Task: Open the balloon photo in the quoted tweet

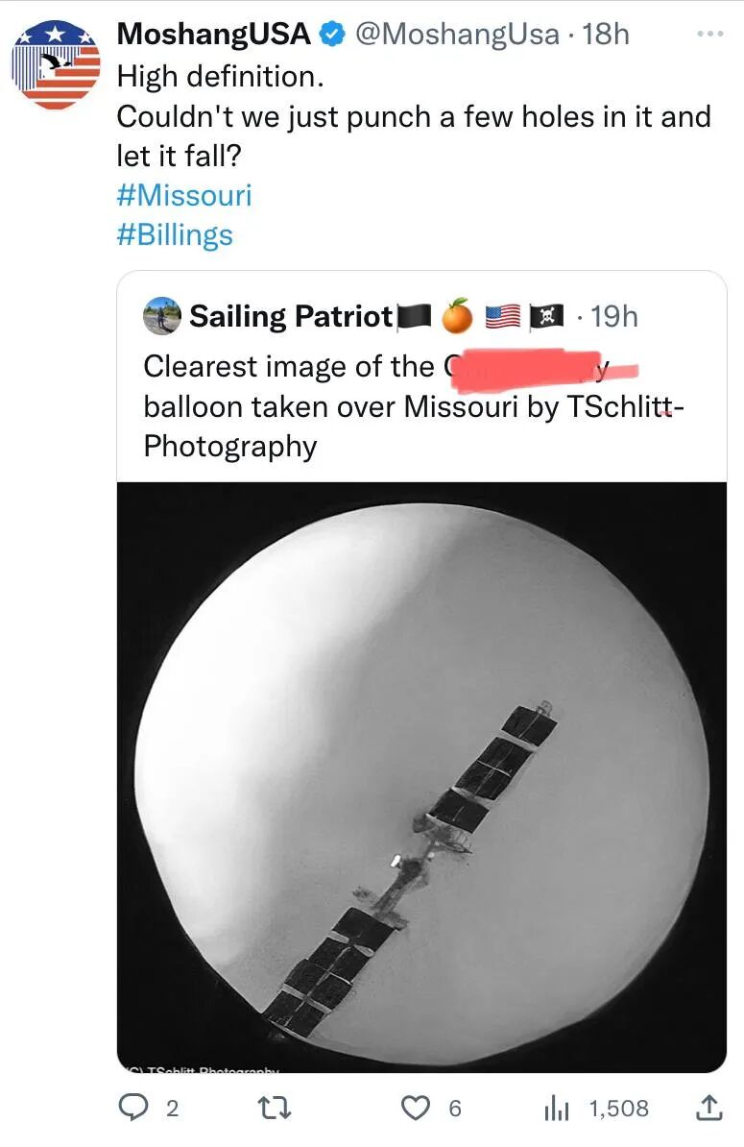Action: (421, 776)
